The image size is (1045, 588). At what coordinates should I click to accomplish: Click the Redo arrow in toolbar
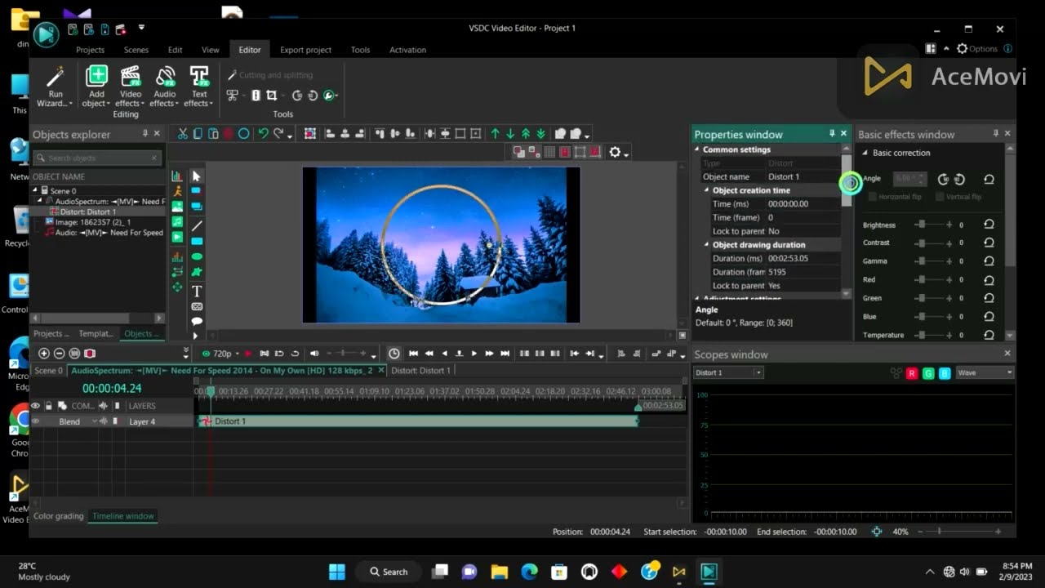coord(278,134)
